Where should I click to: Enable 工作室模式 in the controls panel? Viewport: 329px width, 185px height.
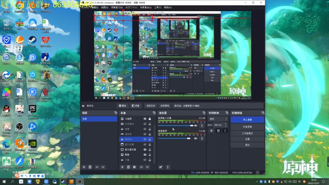(247, 133)
